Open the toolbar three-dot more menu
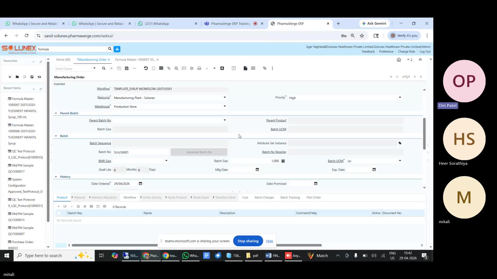This screenshot has width=497, height=279. point(272,68)
